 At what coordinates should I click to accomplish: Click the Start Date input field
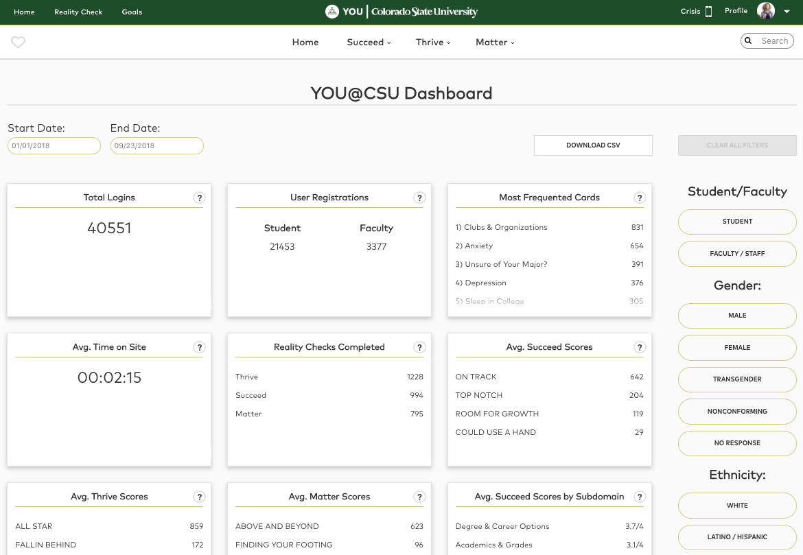[54, 145]
